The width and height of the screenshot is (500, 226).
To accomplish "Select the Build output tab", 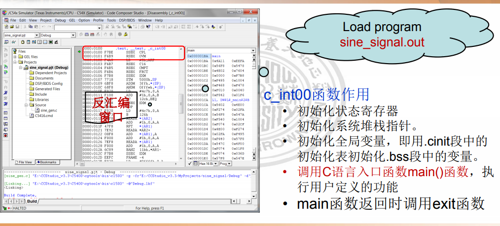I will tap(32, 201).
